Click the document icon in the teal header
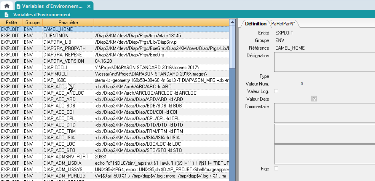This screenshot has width=375, height=181. pyautogui.click(x=6, y=15)
